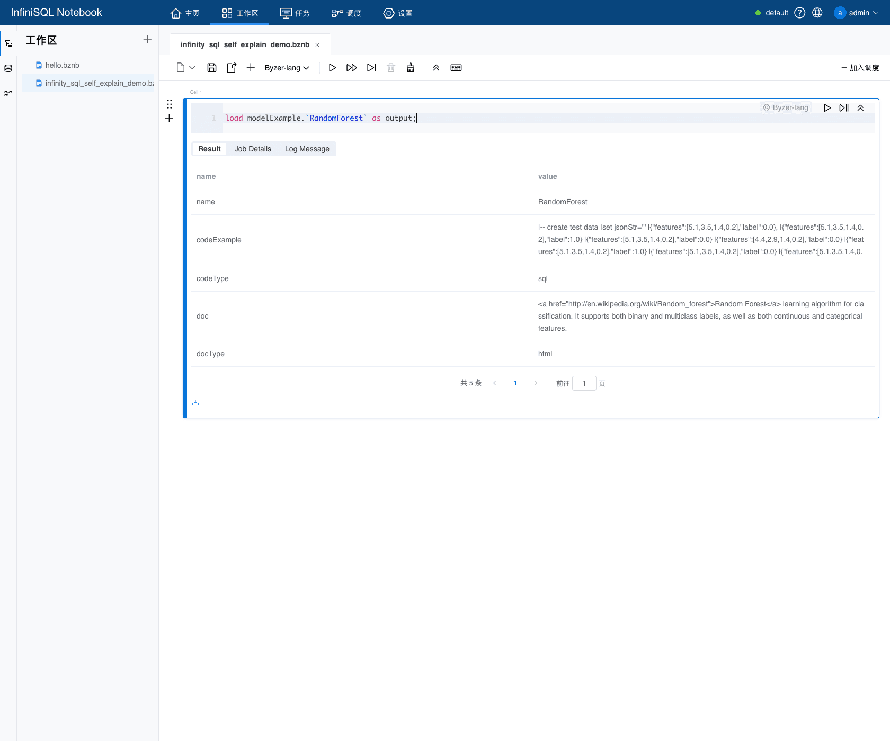
Task: Click the save notebook icon
Action: coord(212,68)
